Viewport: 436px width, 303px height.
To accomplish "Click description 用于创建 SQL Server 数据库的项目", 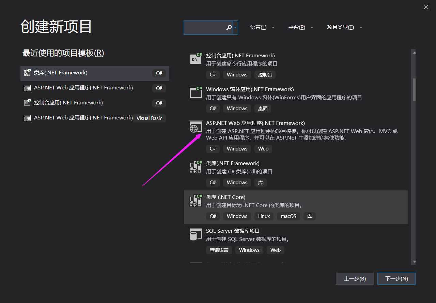I will click(248, 239).
